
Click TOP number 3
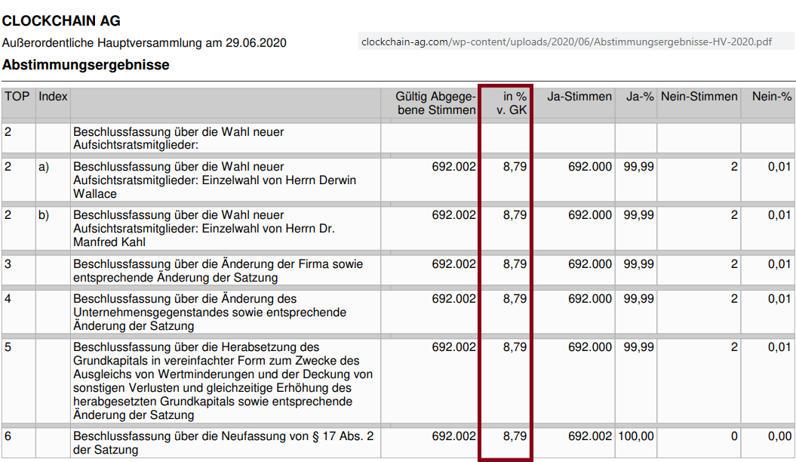(8, 264)
